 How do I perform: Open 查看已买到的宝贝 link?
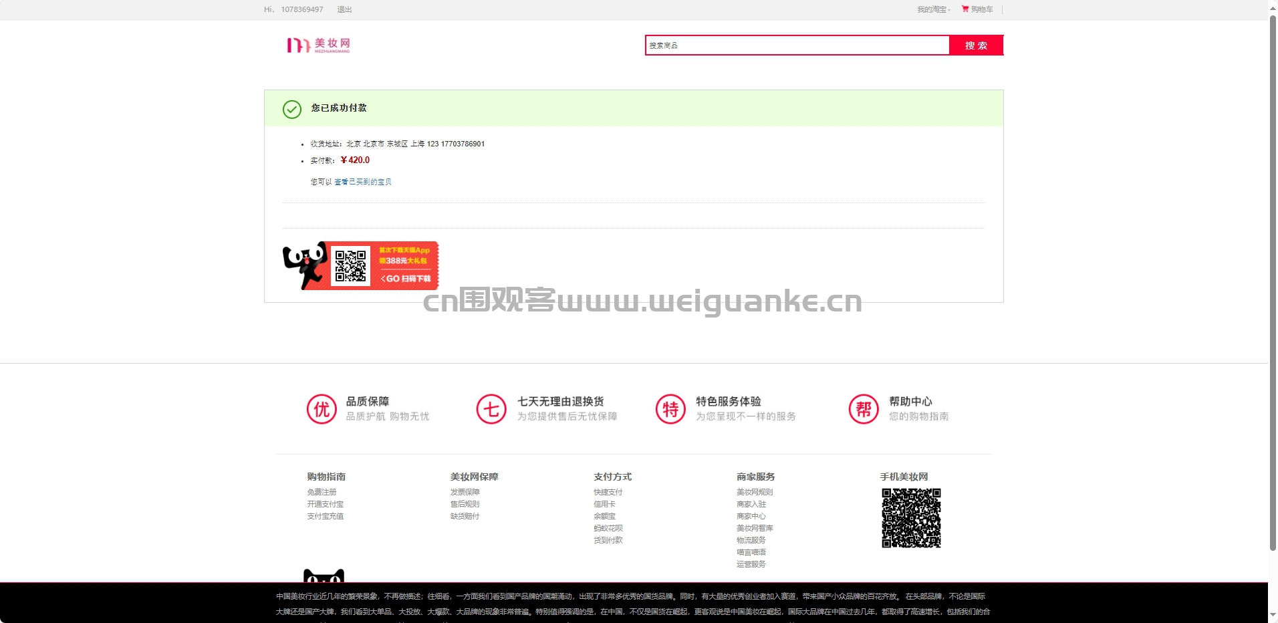363,182
